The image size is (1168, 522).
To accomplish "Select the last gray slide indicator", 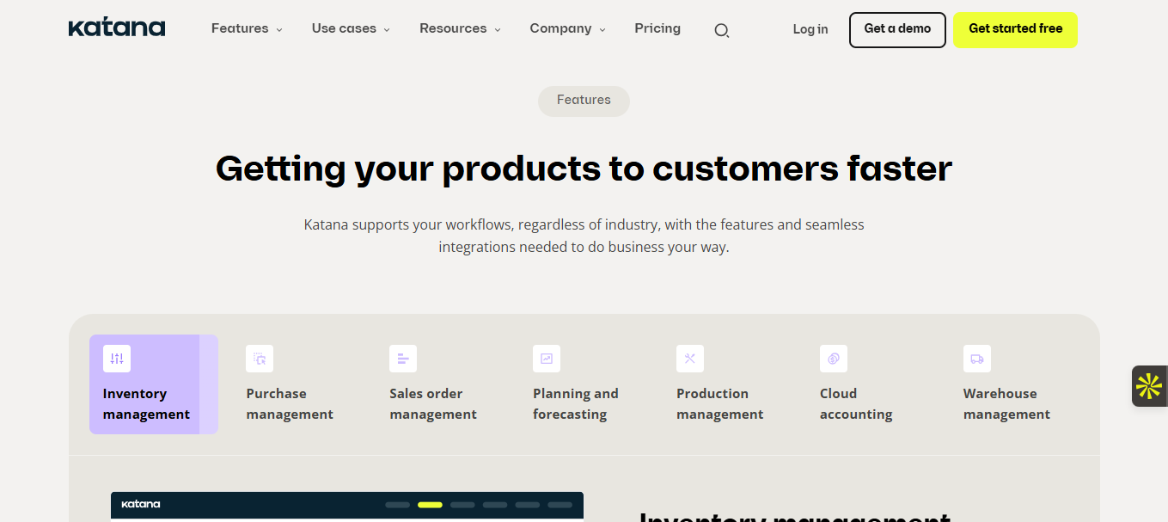I will click(x=560, y=505).
